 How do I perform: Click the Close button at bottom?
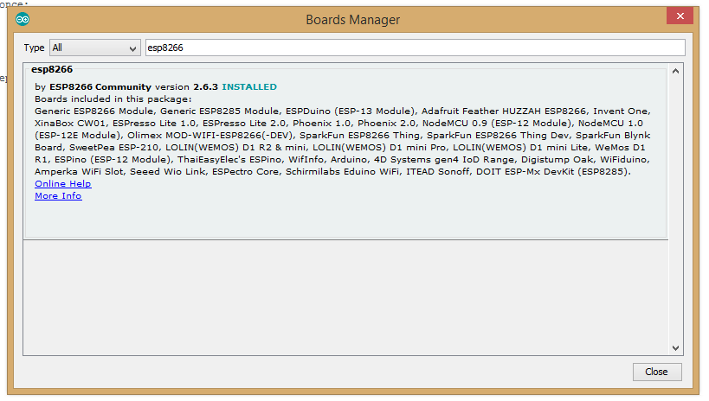(x=656, y=372)
